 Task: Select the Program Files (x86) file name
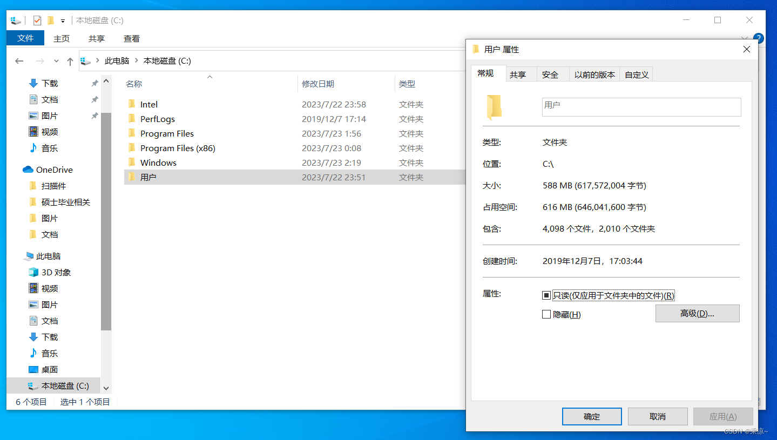178,148
